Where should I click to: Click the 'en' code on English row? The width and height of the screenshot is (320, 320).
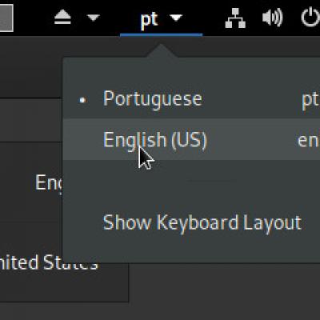(x=308, y=141)
